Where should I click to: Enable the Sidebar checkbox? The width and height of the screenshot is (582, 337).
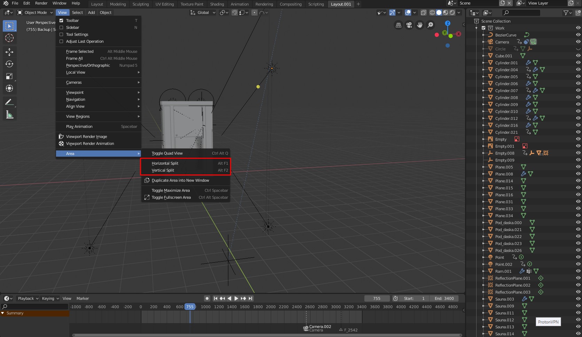(x=61, y=27)
